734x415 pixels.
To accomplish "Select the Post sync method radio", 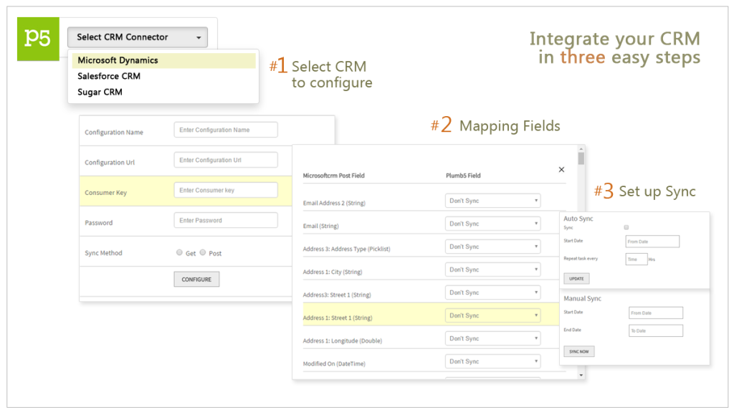I will 203,252.
